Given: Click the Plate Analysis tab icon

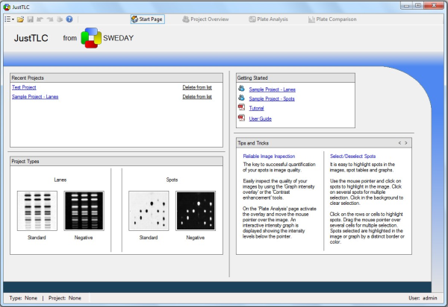Looking at the screenshot, I should coord(252,19).
